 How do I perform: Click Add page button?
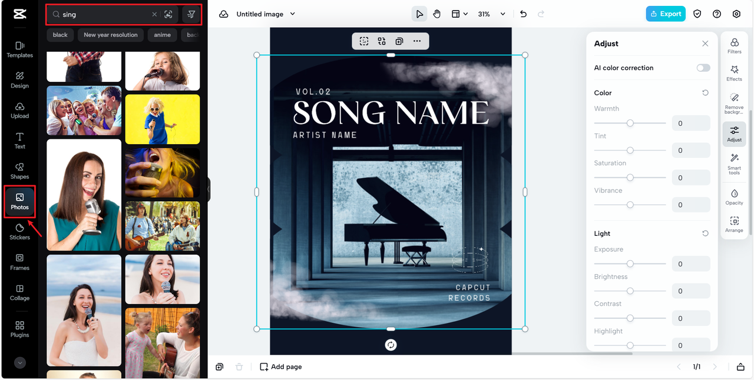[281, 367]
